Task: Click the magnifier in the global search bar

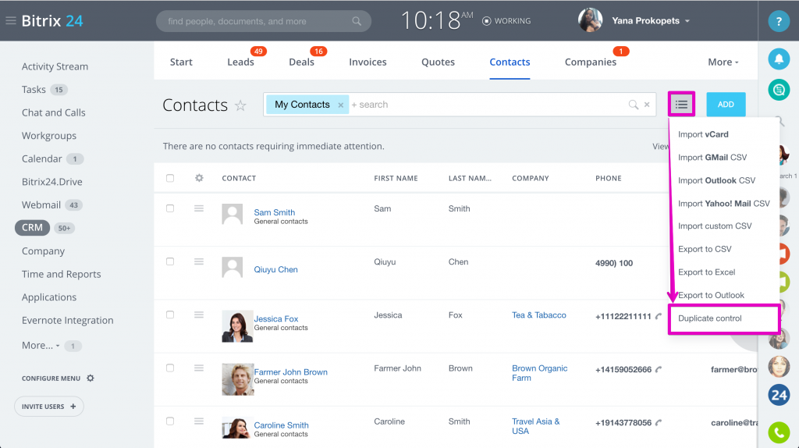Action: point(357,21)
